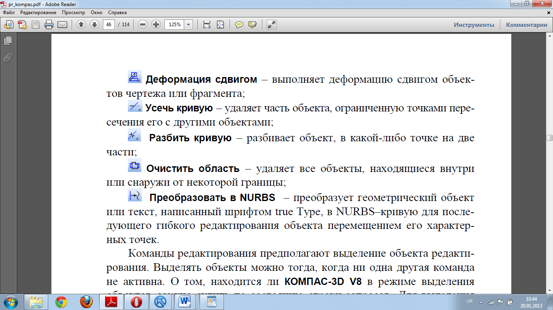
Task: Fit the page to window width
Action: (207, 25)
